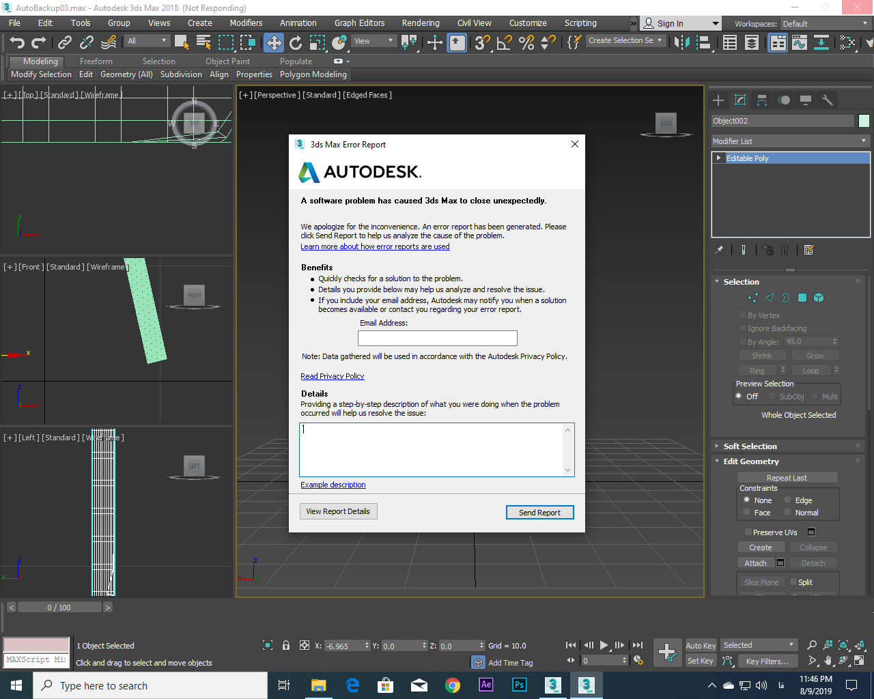Click the Selection Lock Toggle padlock
This screenshot has width=874, height=699.
pyautogui.click(x=286, y=645)
